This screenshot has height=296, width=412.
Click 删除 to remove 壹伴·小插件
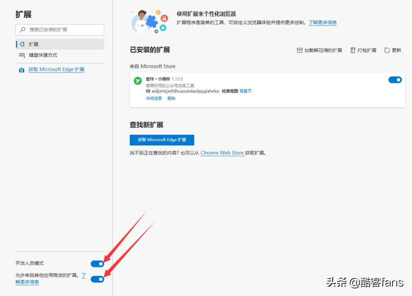171,98
